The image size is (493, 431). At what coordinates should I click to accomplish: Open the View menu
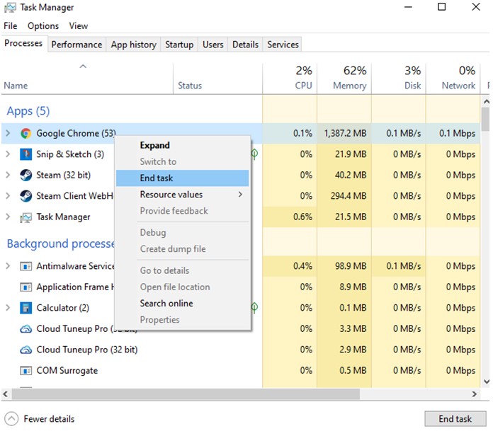[x=79, y=25]
